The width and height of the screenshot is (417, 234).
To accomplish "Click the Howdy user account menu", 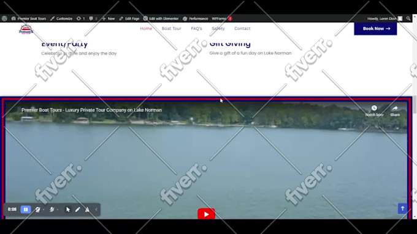I will point(384,18).
